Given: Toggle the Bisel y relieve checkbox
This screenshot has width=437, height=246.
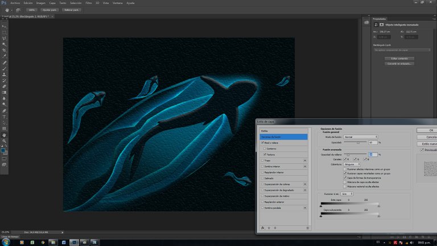Looking at the screenshot, I should tap(262, 143).
